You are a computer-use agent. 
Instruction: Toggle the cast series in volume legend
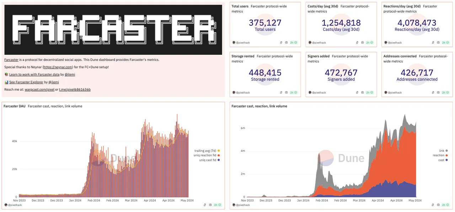(x=443, y=160)
